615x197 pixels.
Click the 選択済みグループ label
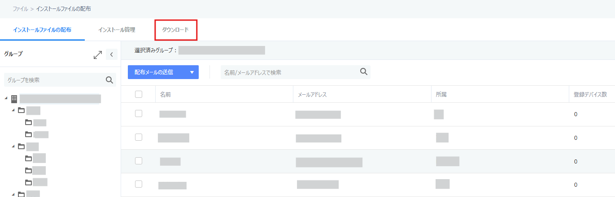click(x=156, y=50)
